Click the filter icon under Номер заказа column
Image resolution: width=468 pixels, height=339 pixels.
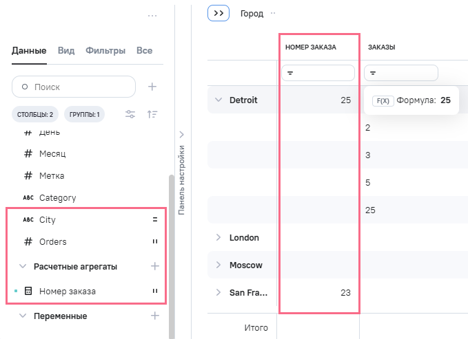click(290, 73)
